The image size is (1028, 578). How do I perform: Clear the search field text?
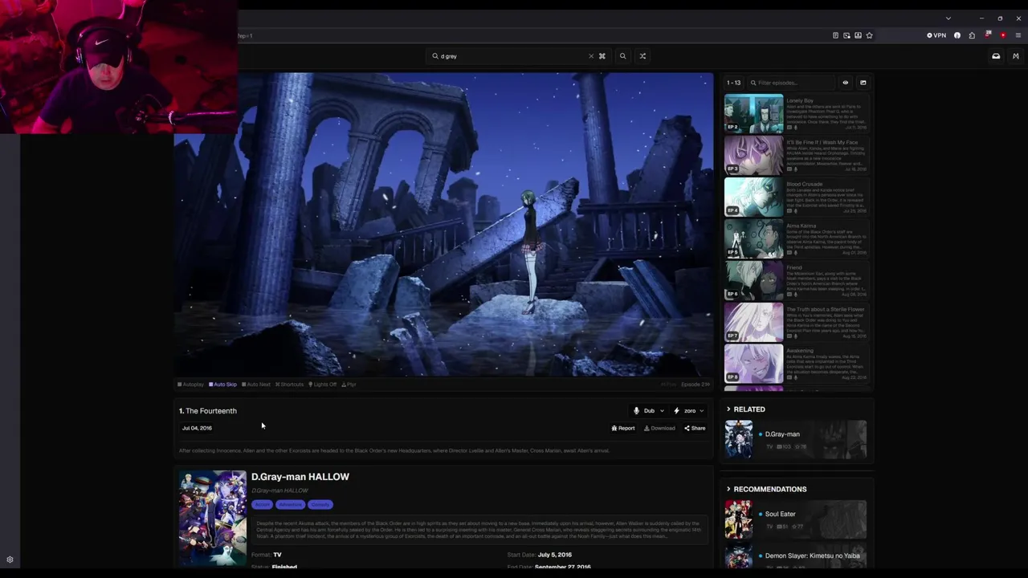click(x=591, y=56)
